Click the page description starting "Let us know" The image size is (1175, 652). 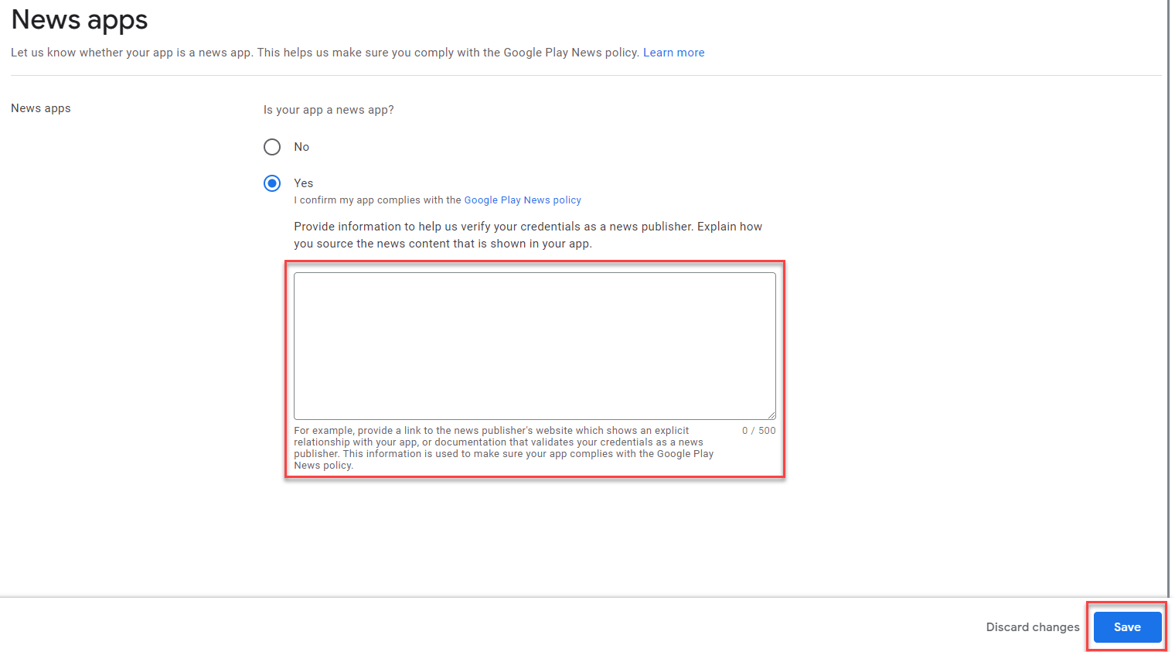pos(325,53)
